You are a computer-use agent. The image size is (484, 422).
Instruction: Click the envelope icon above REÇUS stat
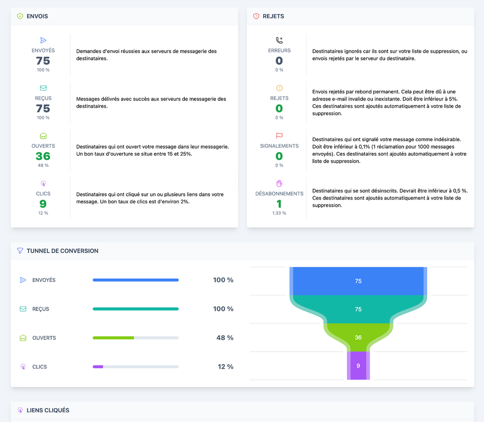coord(43,88)
